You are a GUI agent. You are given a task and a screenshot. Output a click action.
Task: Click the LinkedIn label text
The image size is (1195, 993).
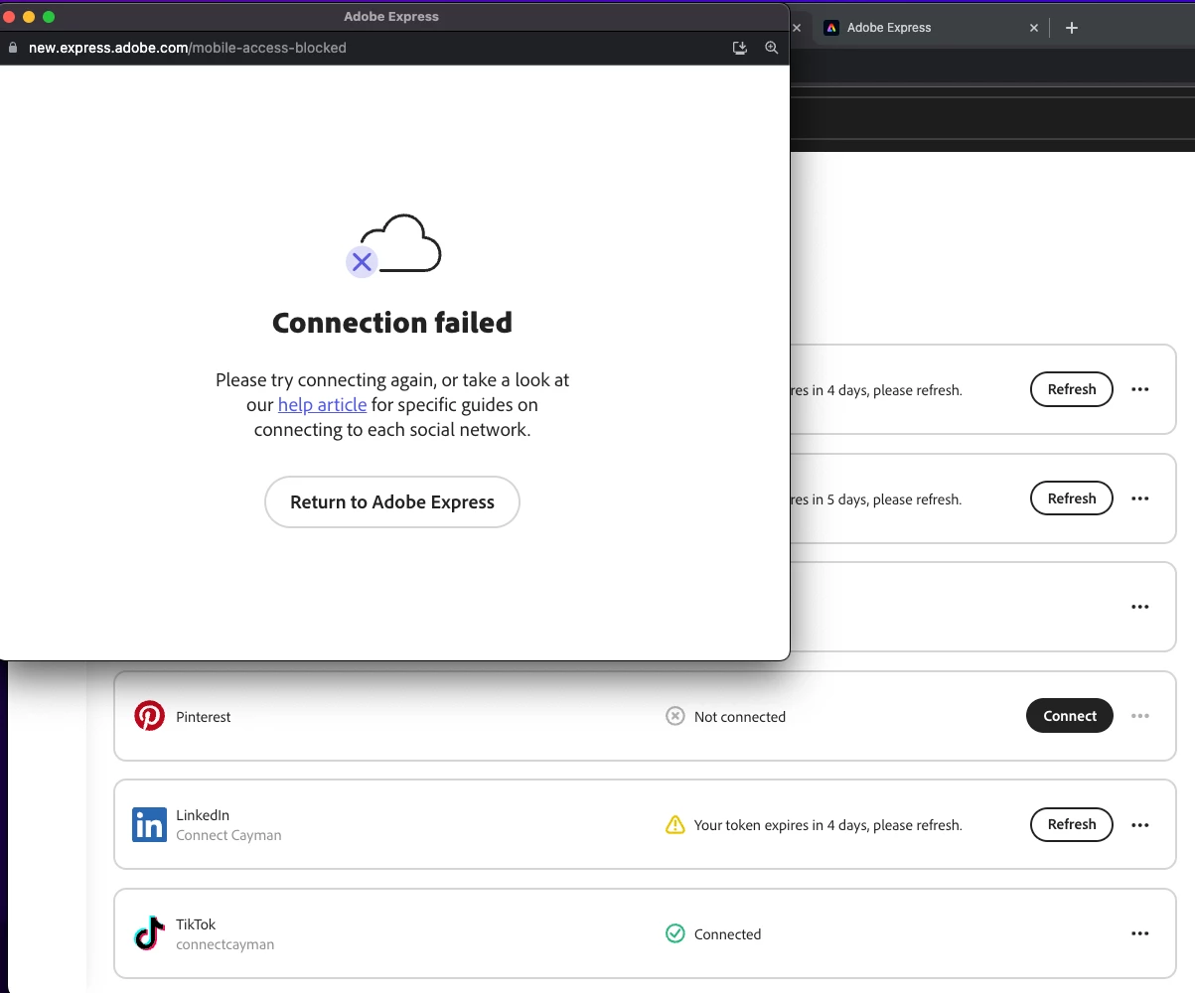[x=203, y=815]
